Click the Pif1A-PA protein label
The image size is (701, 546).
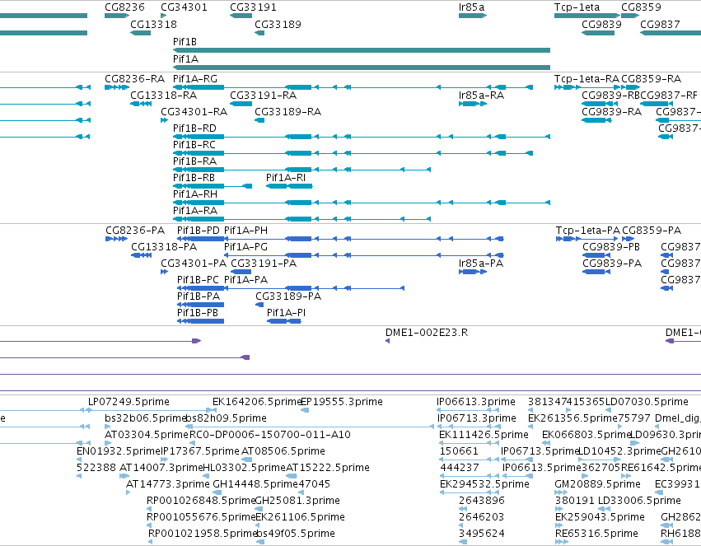pos(245,280)
